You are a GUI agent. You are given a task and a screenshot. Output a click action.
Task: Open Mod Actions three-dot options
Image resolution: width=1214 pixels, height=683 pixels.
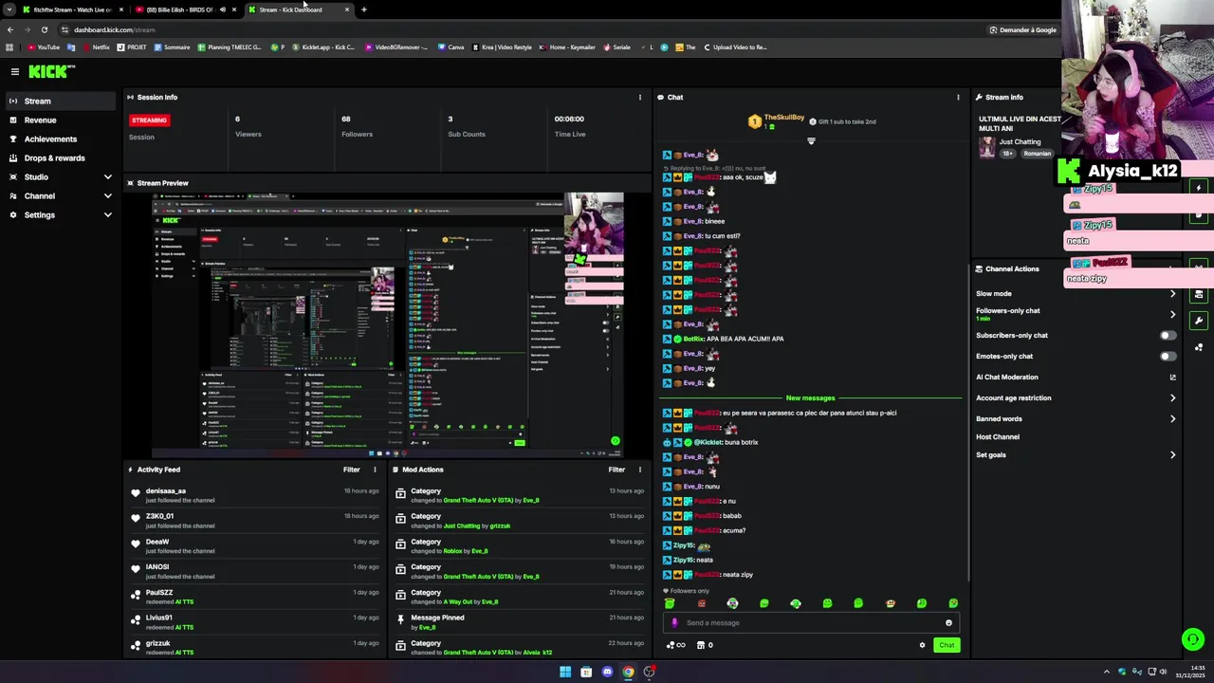tap(639, 470)
